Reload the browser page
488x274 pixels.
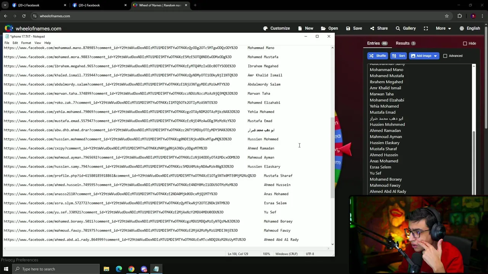click(24, 16)
